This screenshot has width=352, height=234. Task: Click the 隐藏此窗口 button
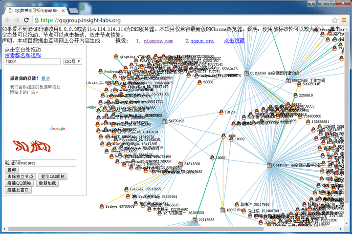pyautogui.click(x=18, y=190)
